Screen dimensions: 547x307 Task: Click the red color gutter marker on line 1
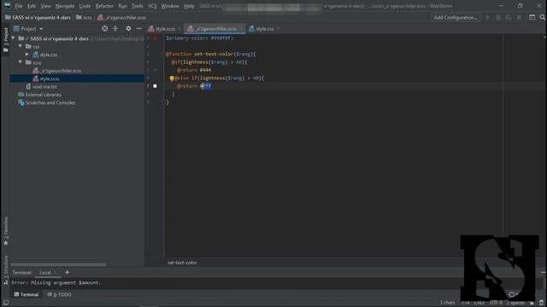point(156,38)
